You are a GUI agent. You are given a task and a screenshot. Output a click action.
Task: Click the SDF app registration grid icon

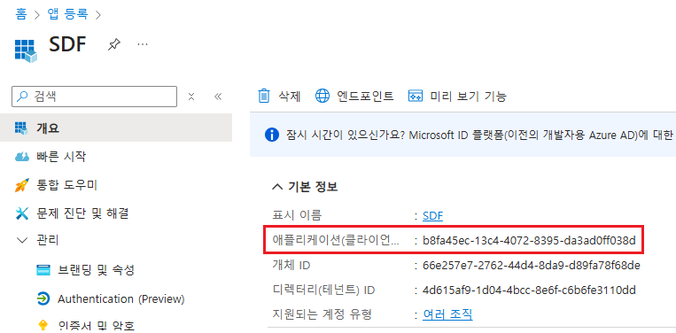point(26,50)
